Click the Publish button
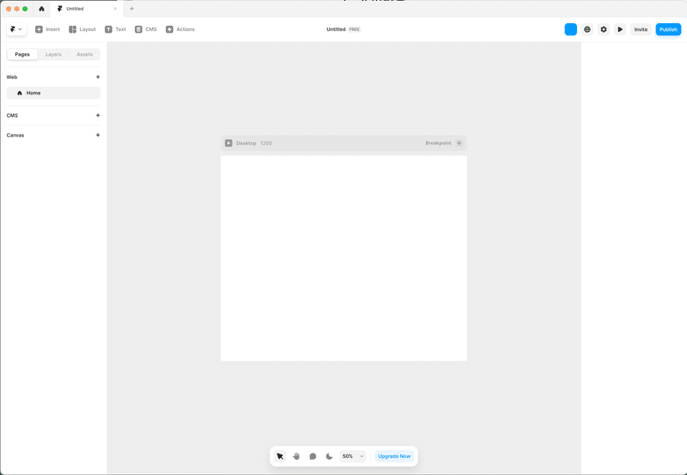Viewport: 687px width, 475px height. [668, 29]
